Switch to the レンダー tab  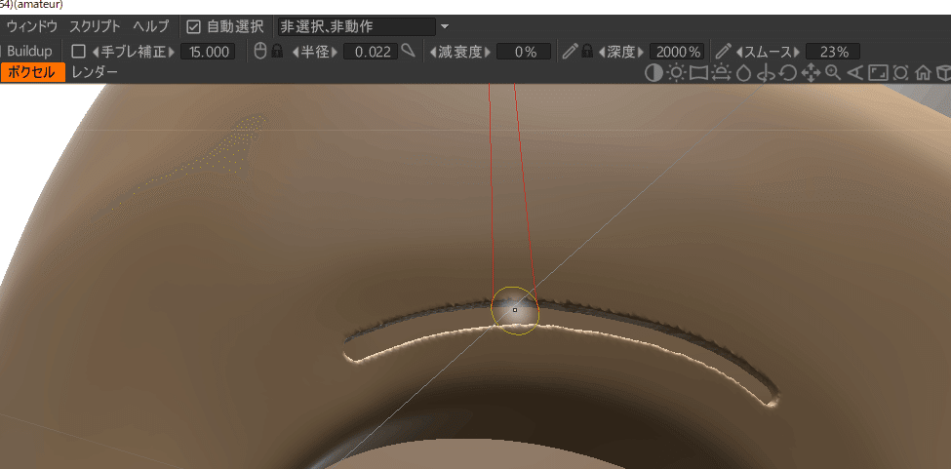tap(95, 73)
